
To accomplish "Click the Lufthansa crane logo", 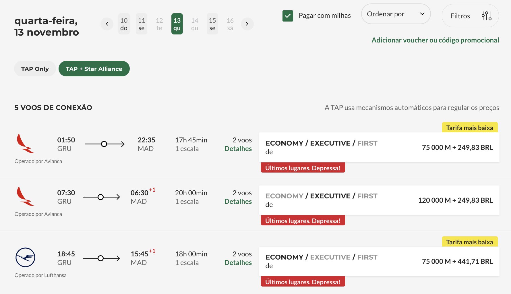I will coord(25,257).
